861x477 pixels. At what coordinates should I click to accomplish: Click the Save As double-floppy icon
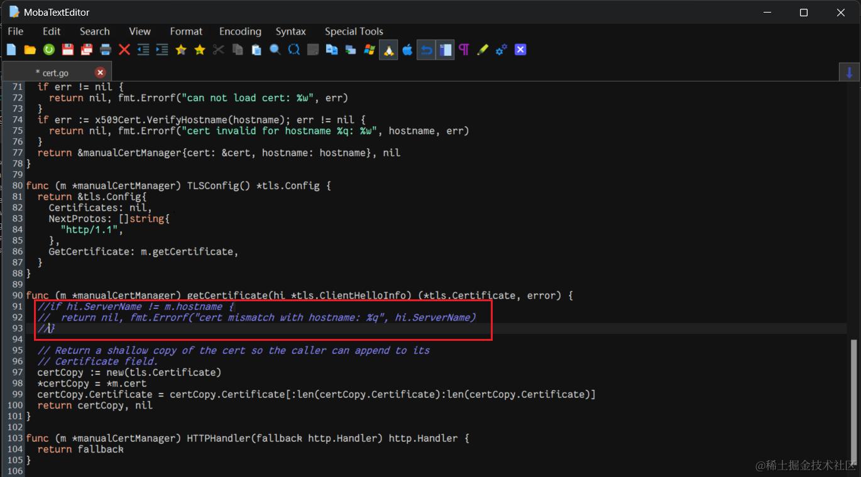(87, 50)
